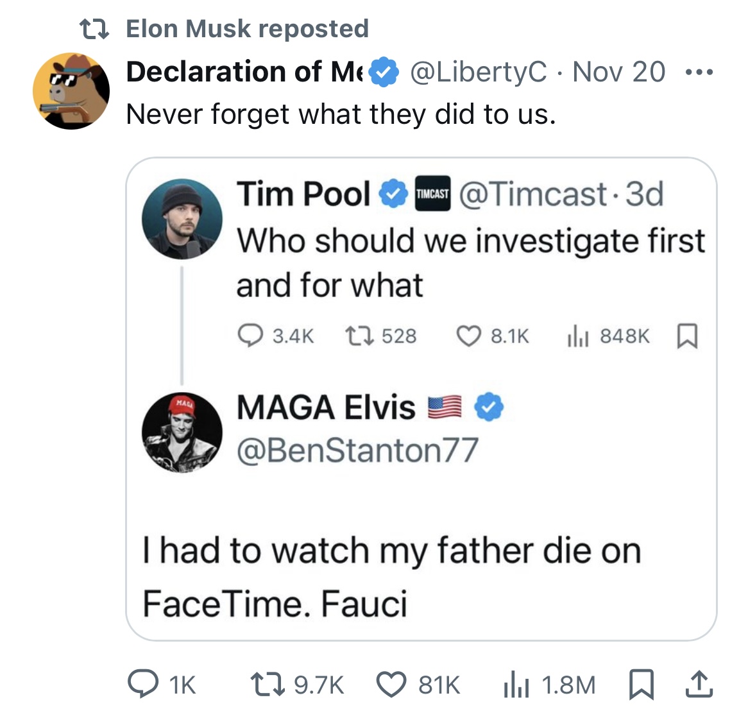This screenshot has width=748, height=718.
Task: Click the Declaration of Memes display name
Action: (245, 72)
